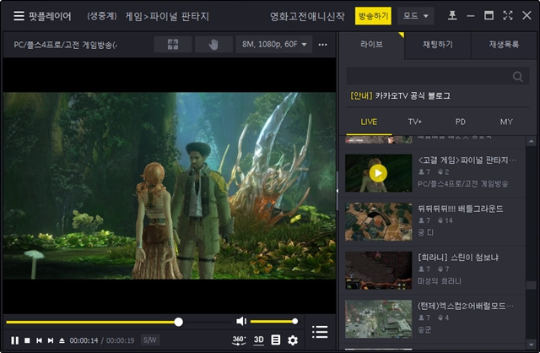This screenshot has width=540, height=353.
Task: Click the <고갤 게임>파이널 판타지 title text
Action: pyautogui.click(x=467, y=160)
